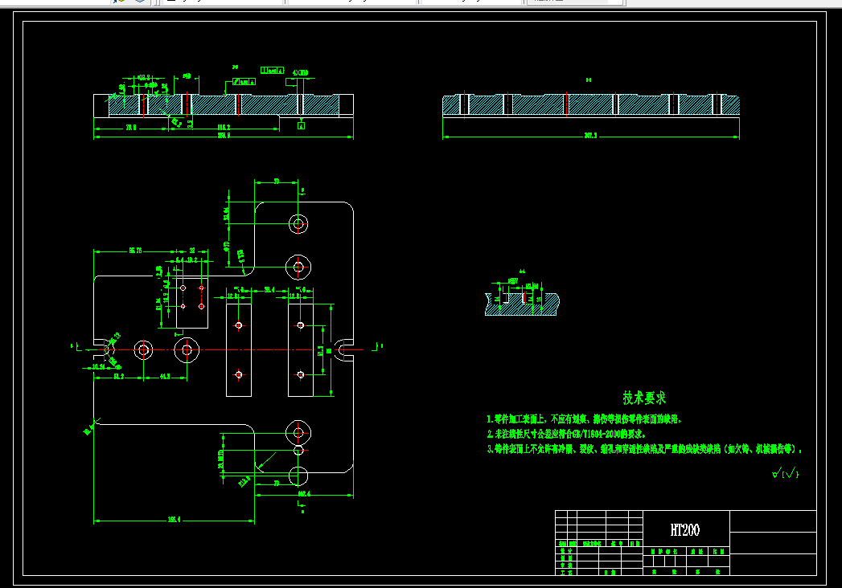The height and width of the screenshot is (588, 842).
Task: Select the HT200 material text in title block
Action: pos(684,530)
